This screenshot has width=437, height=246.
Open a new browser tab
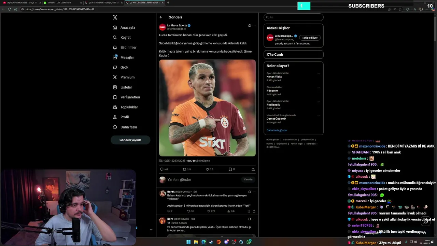[x=168, y=2]
